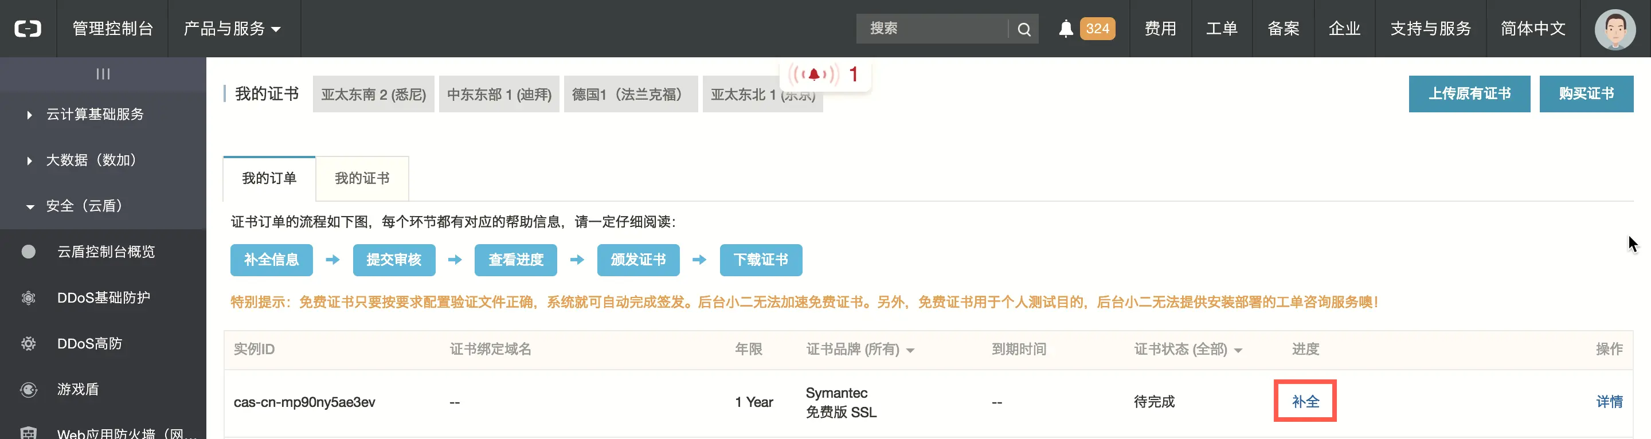Click the 补全 progress link
The image size is (1651, 439).
(1305, 402)
